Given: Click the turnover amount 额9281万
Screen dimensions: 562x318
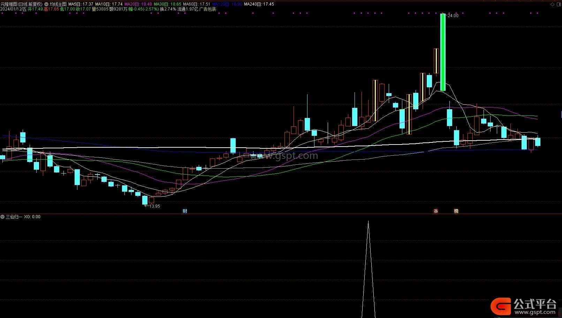Looking at the screenshot, I should coord(119,9).
